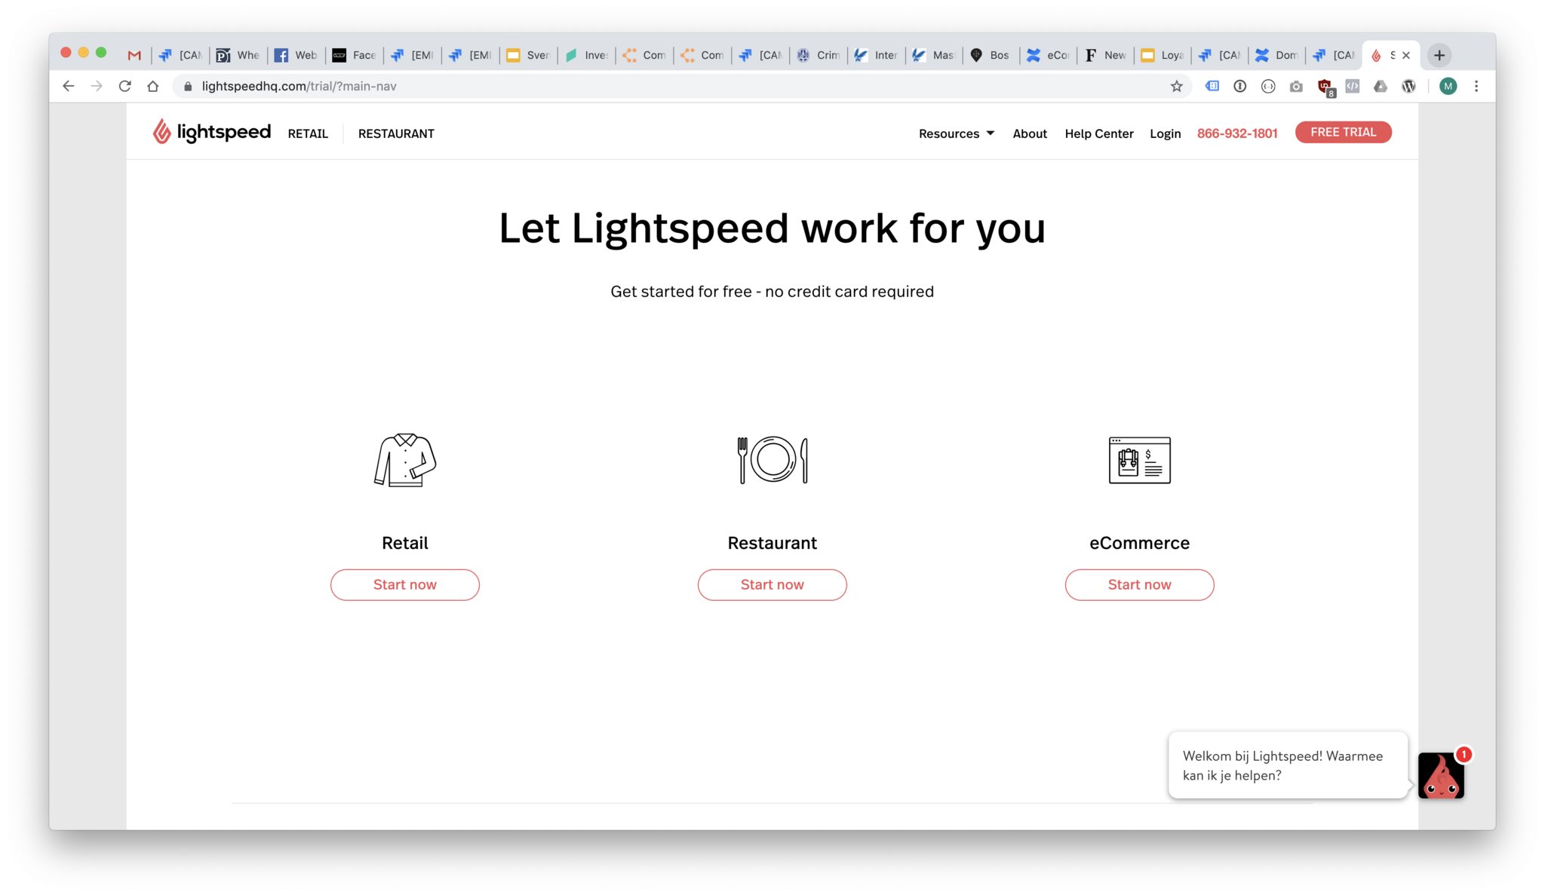
Task: Click Start now under Retail
Action: click(x=405, y=585)
